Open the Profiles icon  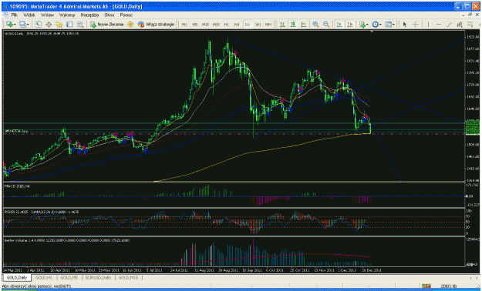[x=22, y=25]
